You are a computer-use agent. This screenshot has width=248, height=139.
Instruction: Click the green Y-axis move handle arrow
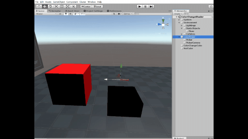coord(121,66)
